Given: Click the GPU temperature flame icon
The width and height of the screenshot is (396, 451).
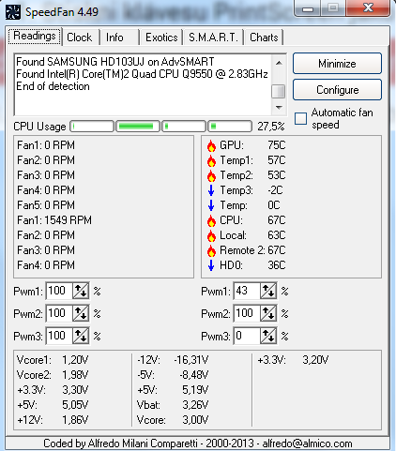Looking at the screenshot, I should pyautogui.click(x=211, y=145).
